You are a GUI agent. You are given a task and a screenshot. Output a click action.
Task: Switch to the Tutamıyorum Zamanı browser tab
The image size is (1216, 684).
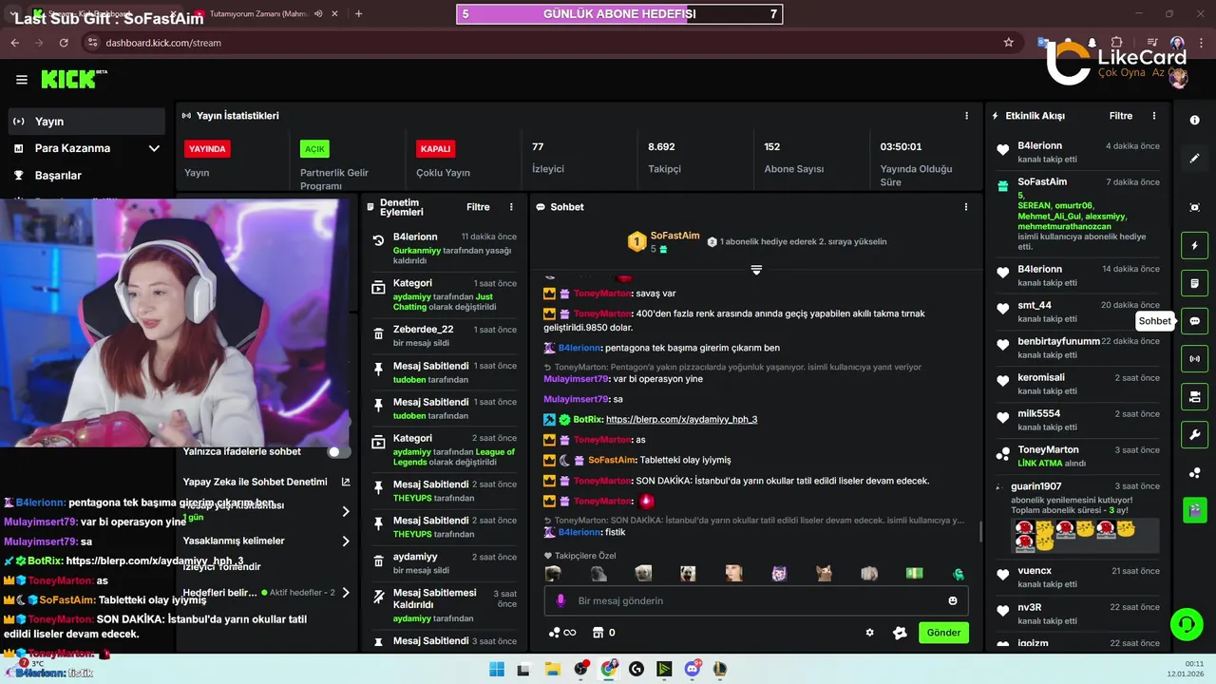(x=257, y=14)
